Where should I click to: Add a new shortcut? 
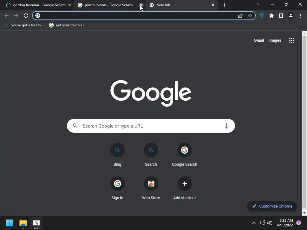pos(184,188)
